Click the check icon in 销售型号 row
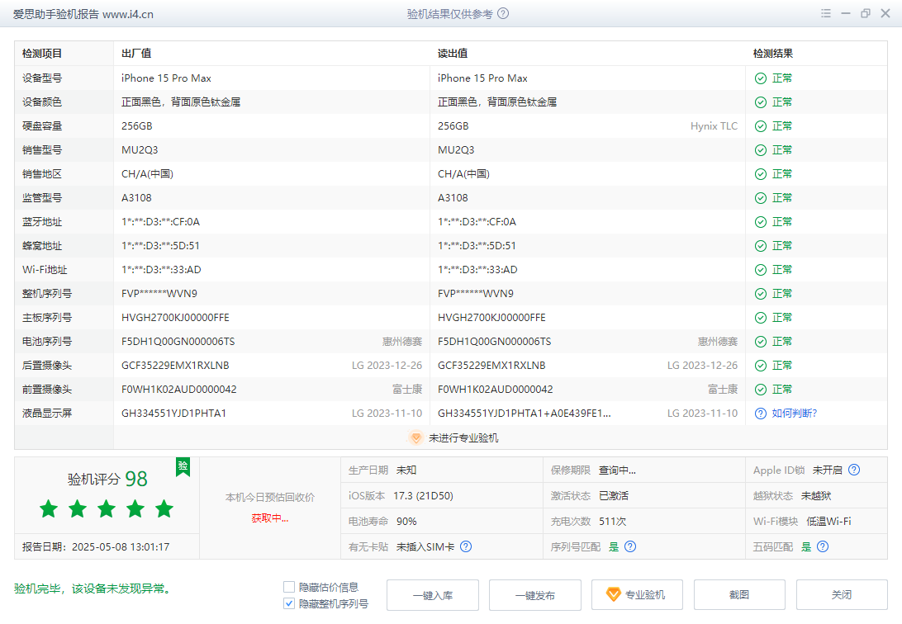The image size is (902, 624). 761,150
